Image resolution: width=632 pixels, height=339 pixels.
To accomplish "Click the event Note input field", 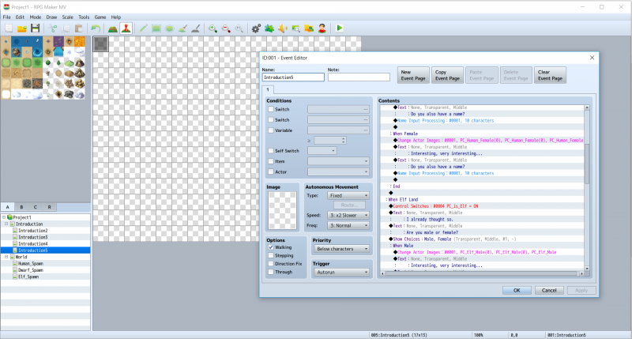I will [x=359, y=77].
